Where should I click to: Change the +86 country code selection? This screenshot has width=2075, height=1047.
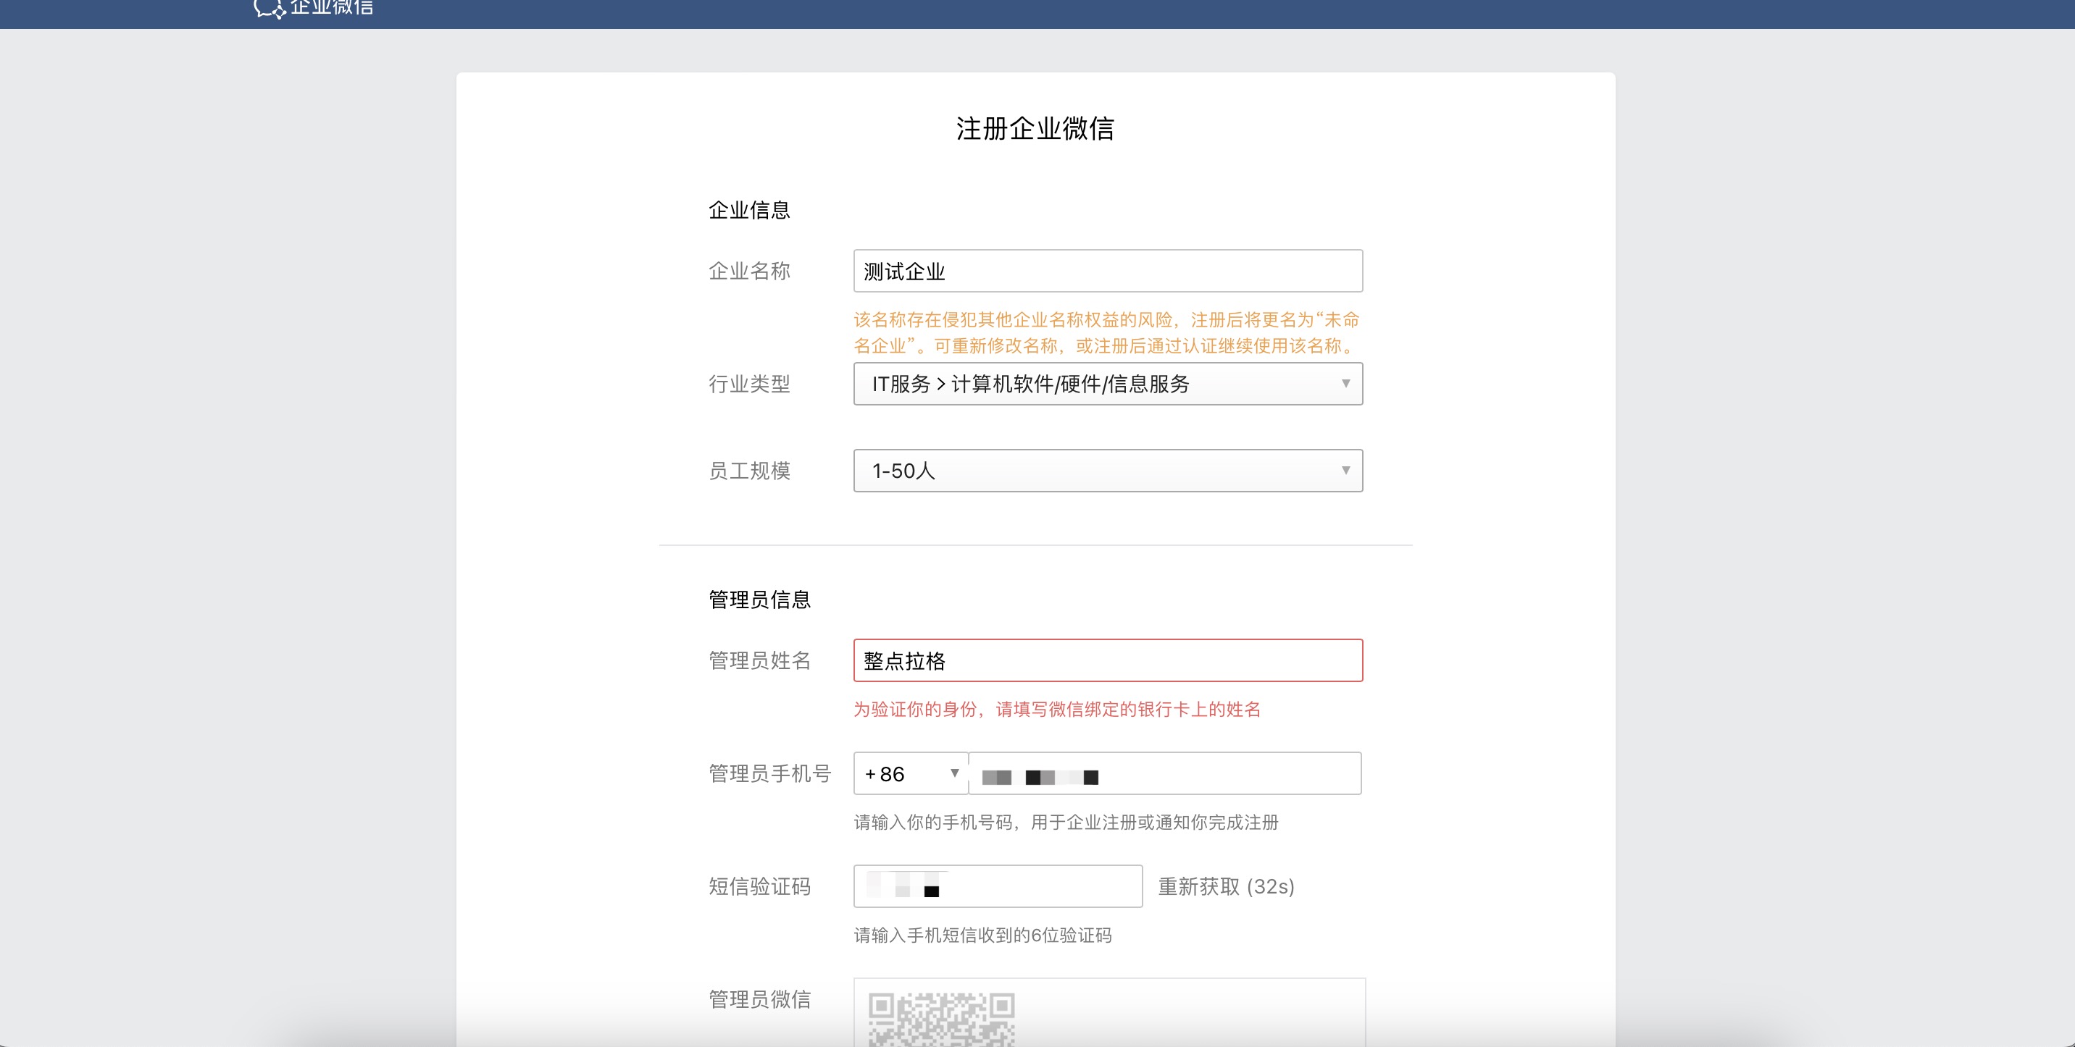tap(910, 774)
